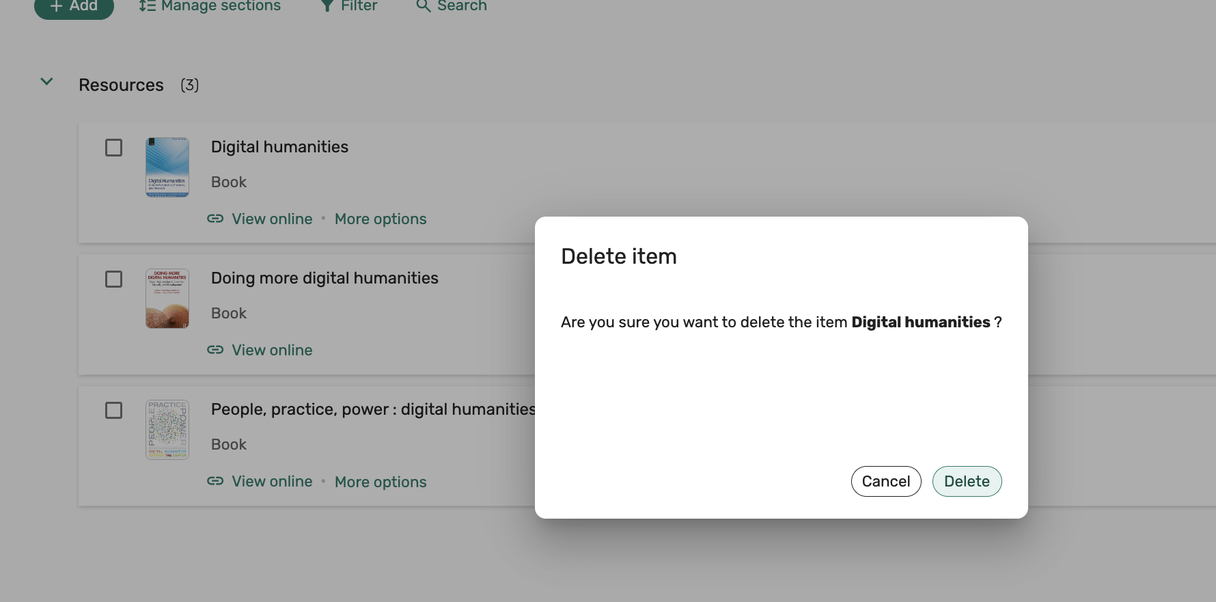This screenshot has height=602, width=1216.
Task: Click View online for Doing more digital humanities
Action: pyautogui.click(x=272, y=351)
